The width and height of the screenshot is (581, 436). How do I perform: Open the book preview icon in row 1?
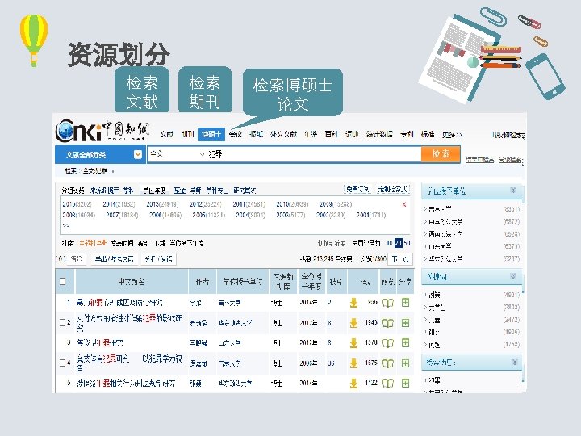coord(387,303)
